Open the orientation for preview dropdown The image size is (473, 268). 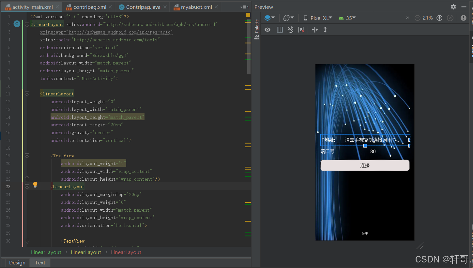tap(288, 18)
